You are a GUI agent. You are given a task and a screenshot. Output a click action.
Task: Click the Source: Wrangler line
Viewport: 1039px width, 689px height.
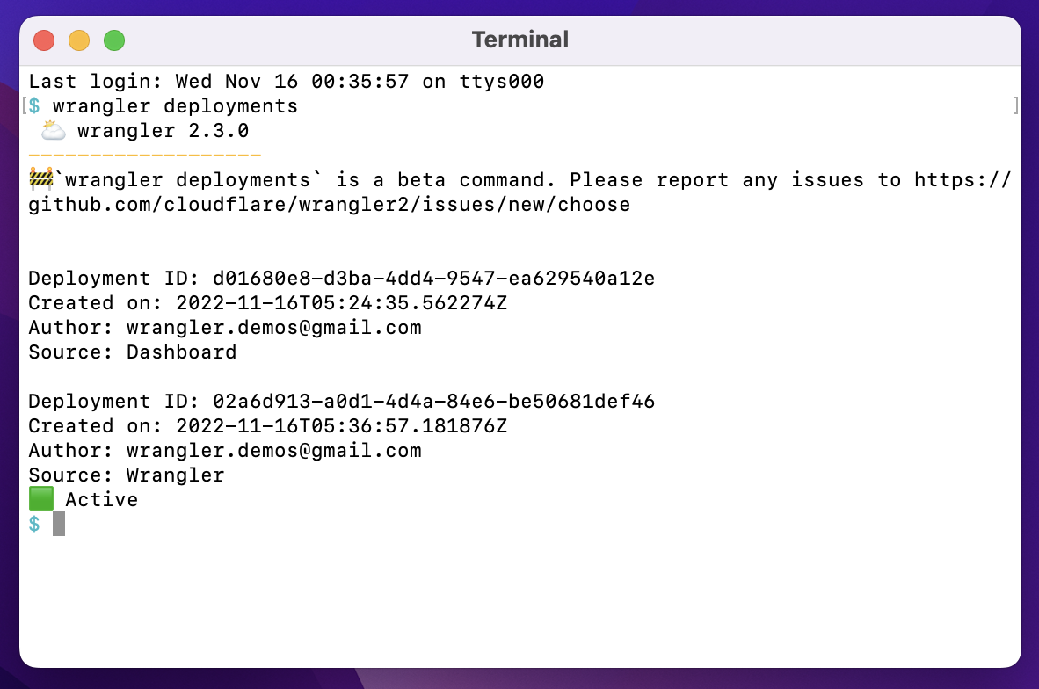(127, 475)
